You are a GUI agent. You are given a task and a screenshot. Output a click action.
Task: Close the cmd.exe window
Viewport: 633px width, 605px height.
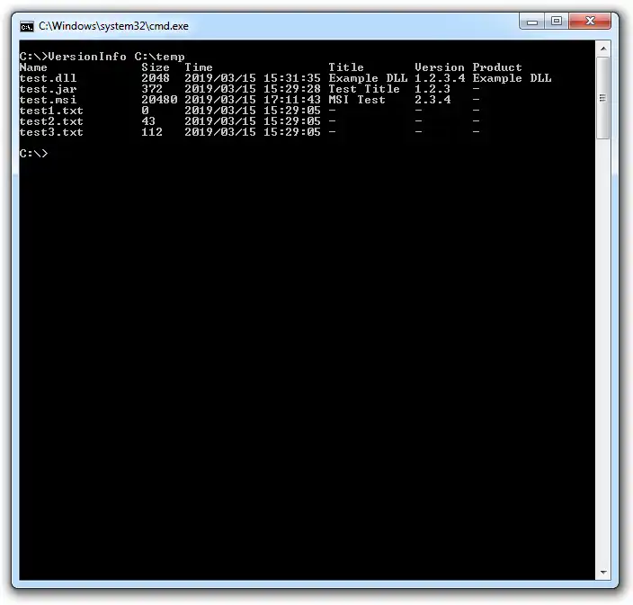point(590,22)
